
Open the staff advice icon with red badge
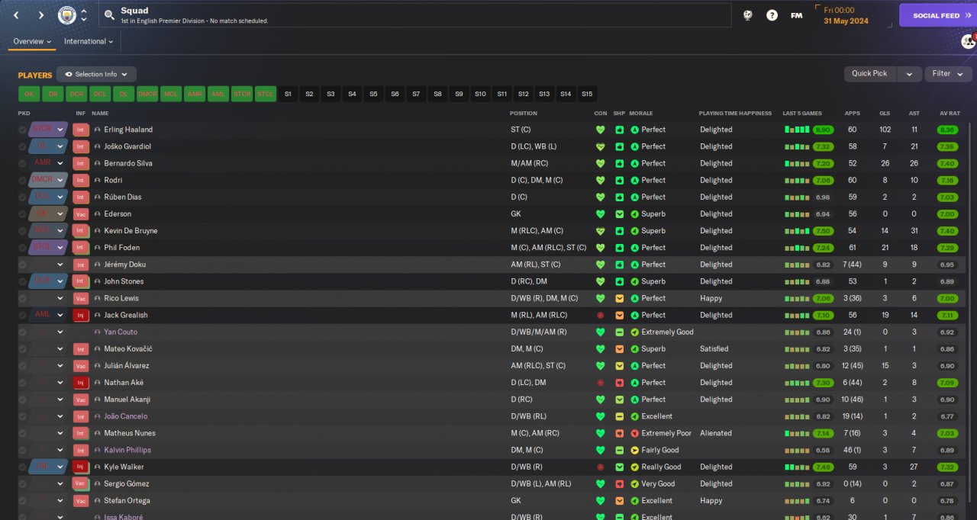click(968, 41)
